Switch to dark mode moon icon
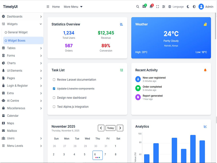This screenshot has width=217, height=163. [188, 7]
